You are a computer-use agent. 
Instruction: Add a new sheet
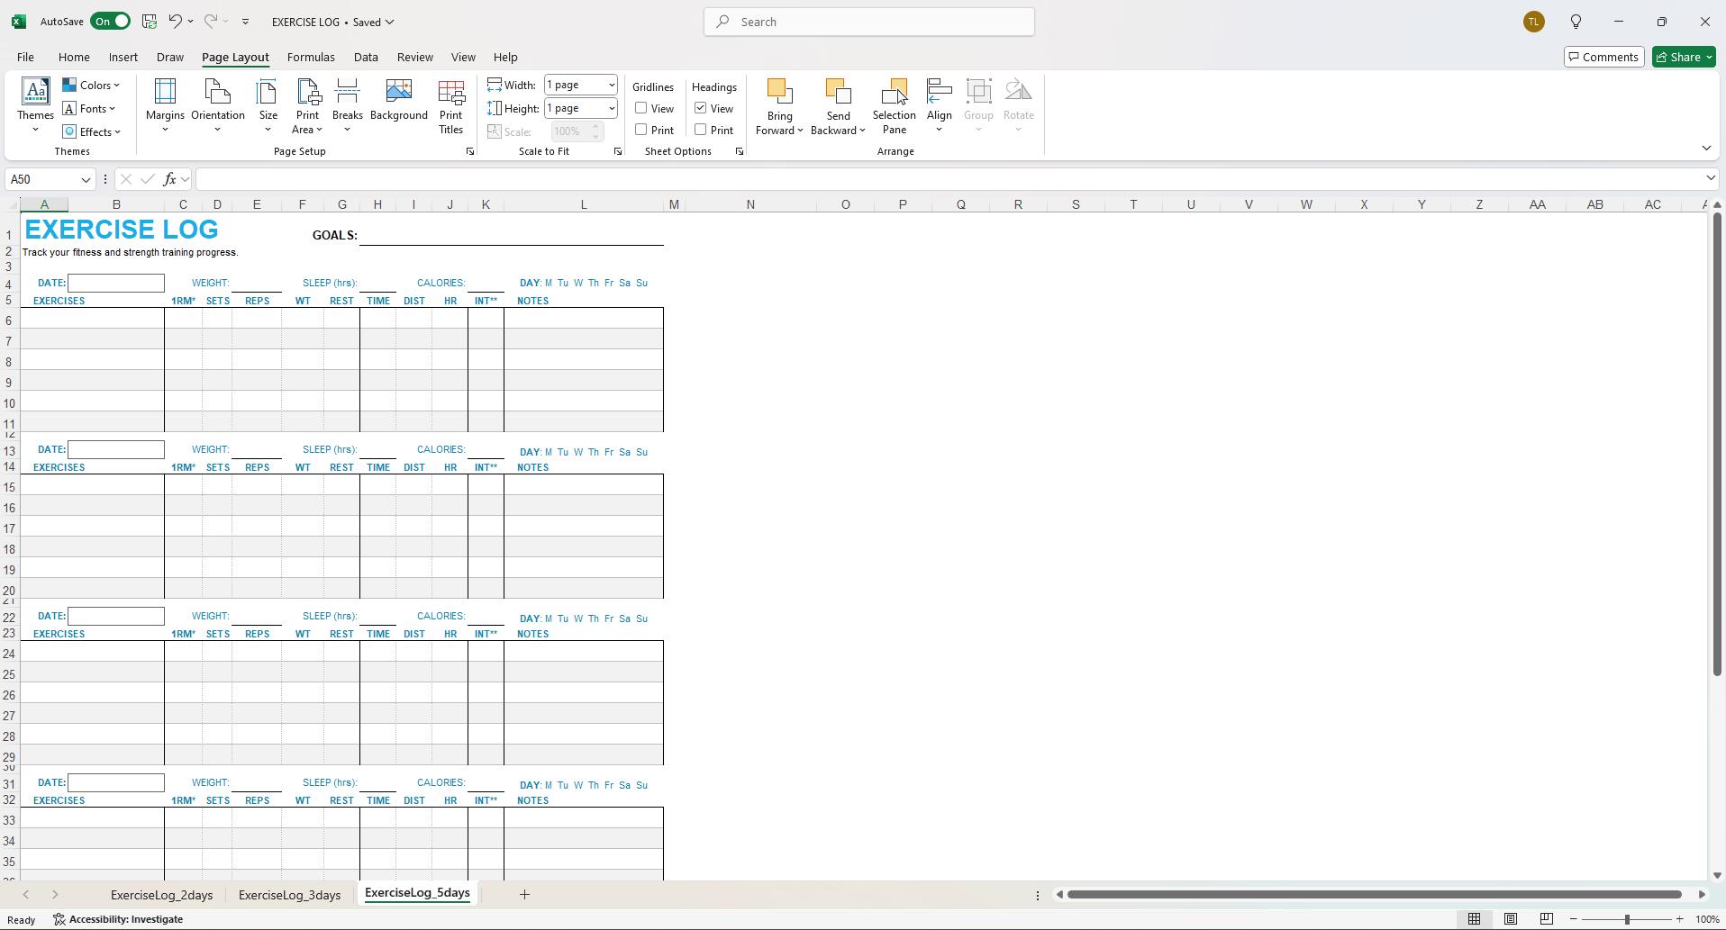point(524,894)
